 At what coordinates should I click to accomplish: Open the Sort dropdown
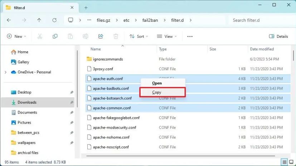point(139,36)
